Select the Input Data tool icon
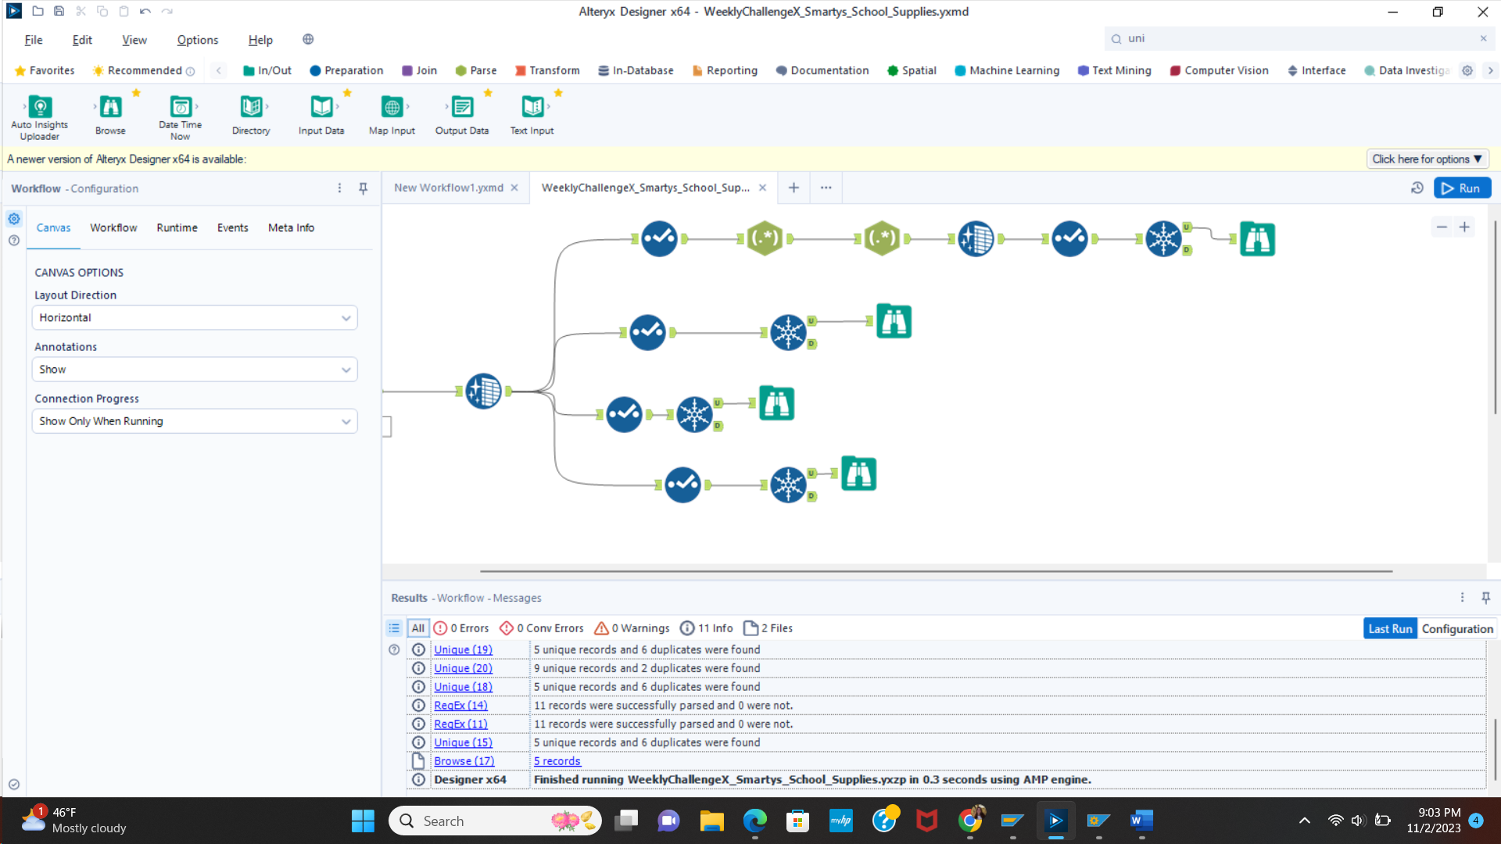 (321, 107)
